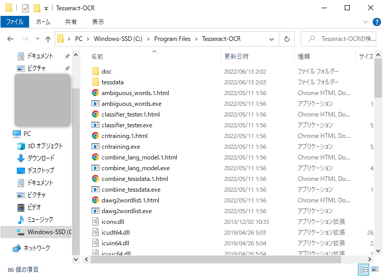Select classifier_tester.exe application icon
Screen dimensions: 383x276
[95, 125]
